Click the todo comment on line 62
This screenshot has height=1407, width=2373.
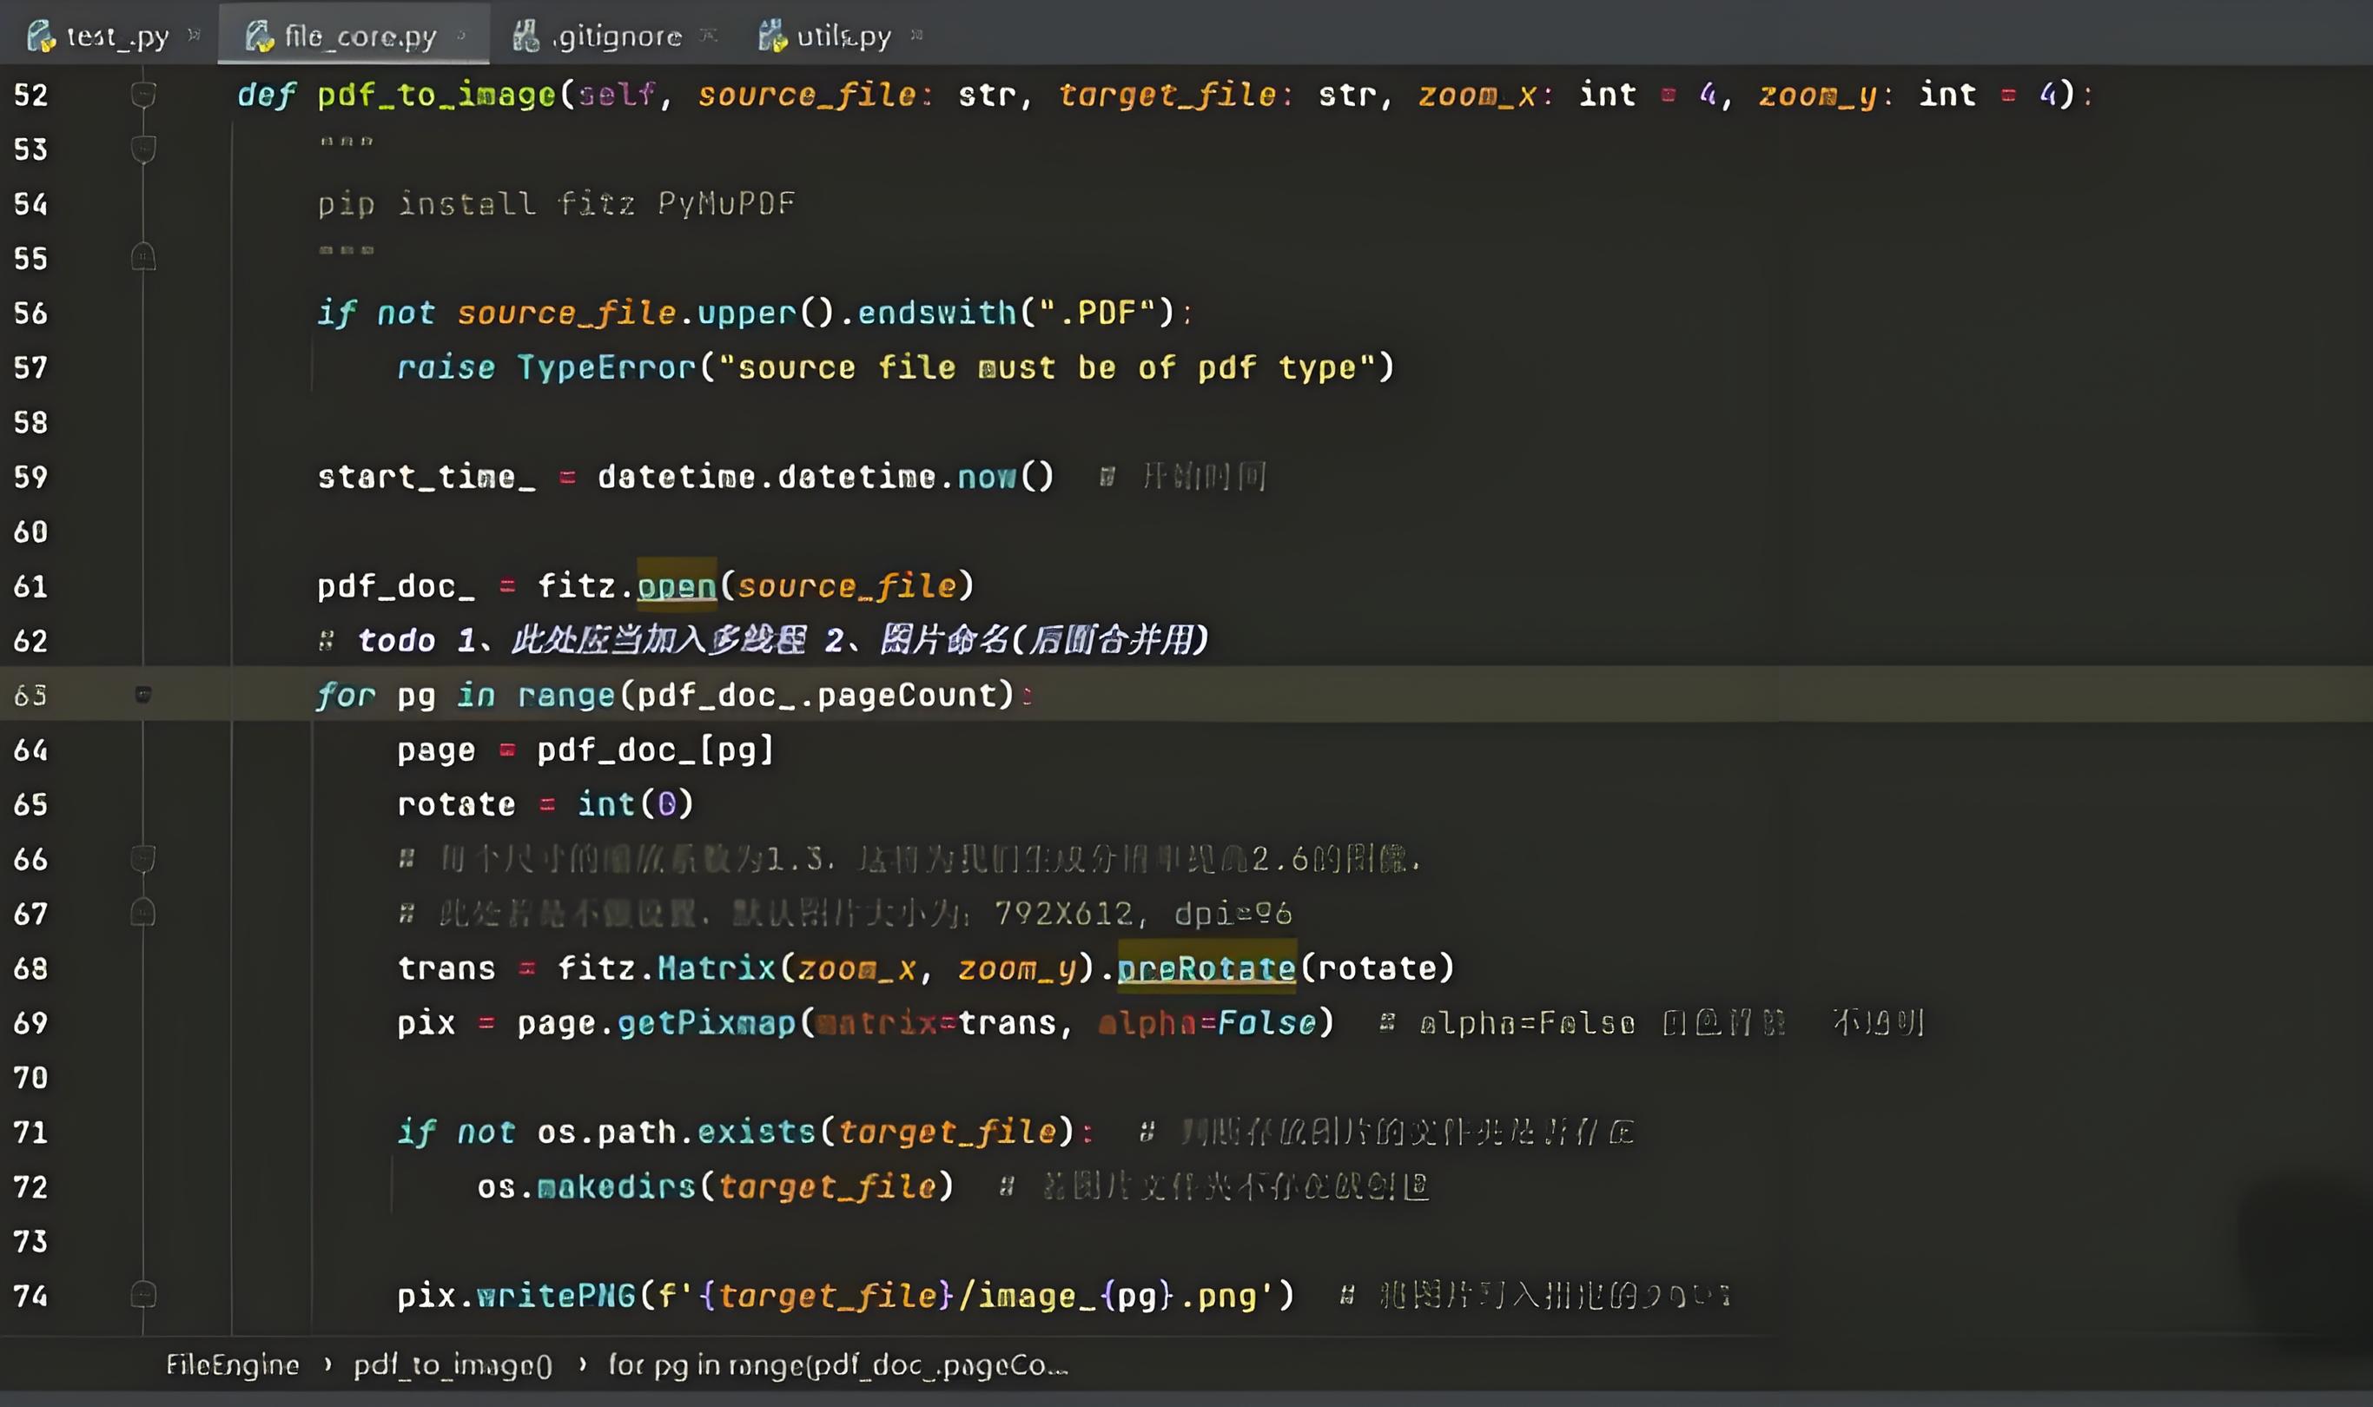coord(763,640)
